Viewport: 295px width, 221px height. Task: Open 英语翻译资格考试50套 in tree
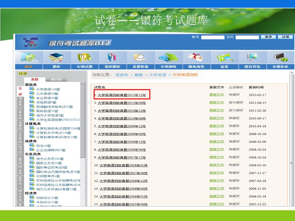[x=54, y=107]
